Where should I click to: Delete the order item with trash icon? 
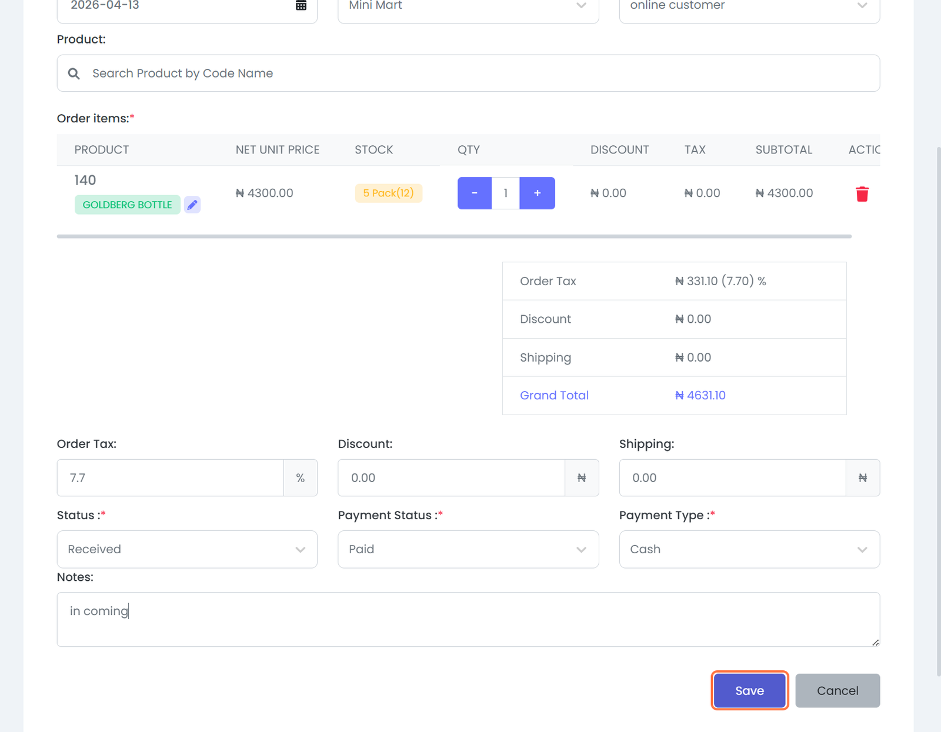tap(862, 193)
